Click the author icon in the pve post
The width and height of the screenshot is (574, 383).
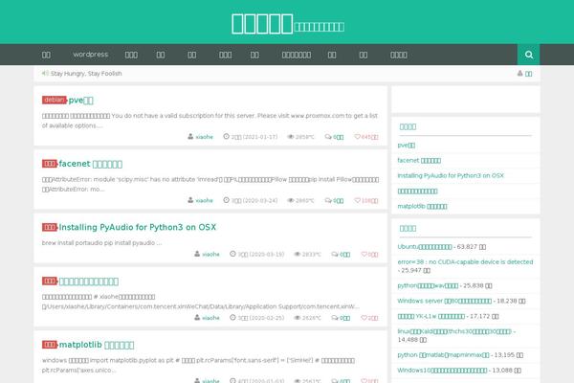tap(190, 136)
